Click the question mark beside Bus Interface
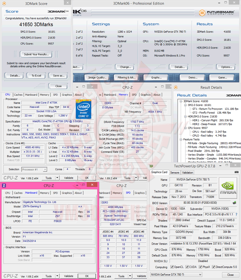The image size is (241, 280). (236, 214)
